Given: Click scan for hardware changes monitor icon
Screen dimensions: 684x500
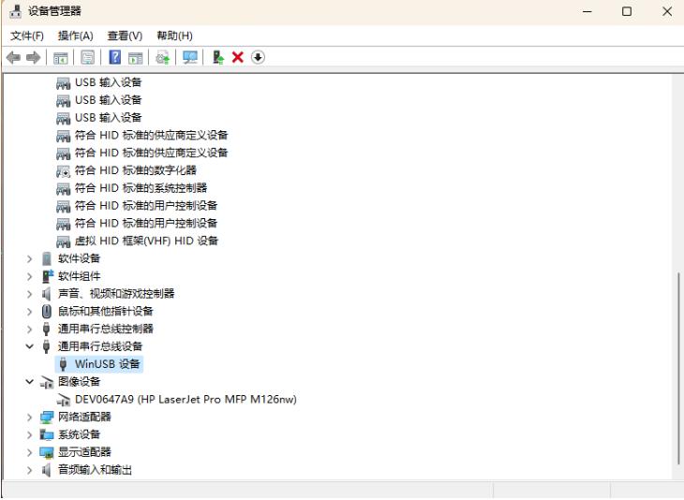Looking at the screenshot, I should click(x=190, y=58).
